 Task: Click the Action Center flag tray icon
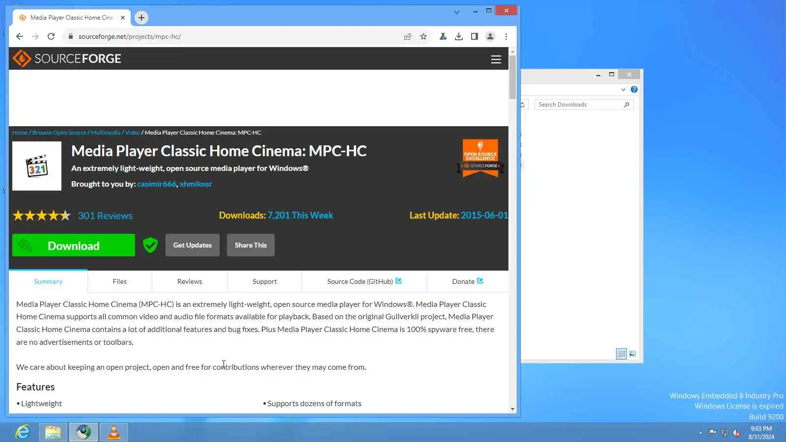tap(712, 433)
